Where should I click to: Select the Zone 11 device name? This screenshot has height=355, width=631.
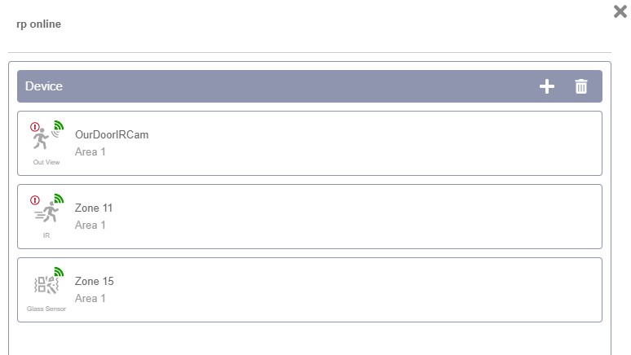(94, 208)
